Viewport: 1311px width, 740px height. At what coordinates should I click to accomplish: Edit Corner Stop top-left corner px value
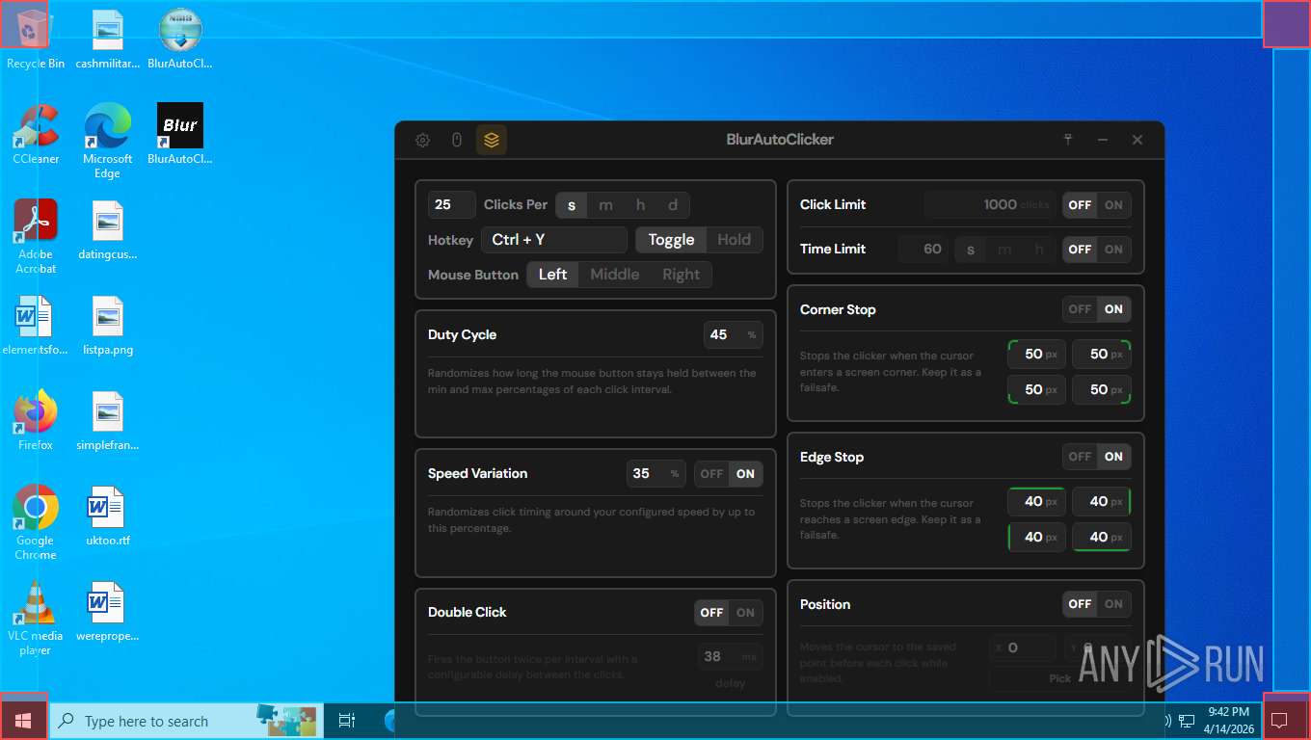coord(1037,355)
